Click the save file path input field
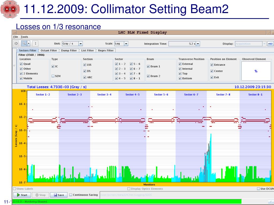 (187, 195)
